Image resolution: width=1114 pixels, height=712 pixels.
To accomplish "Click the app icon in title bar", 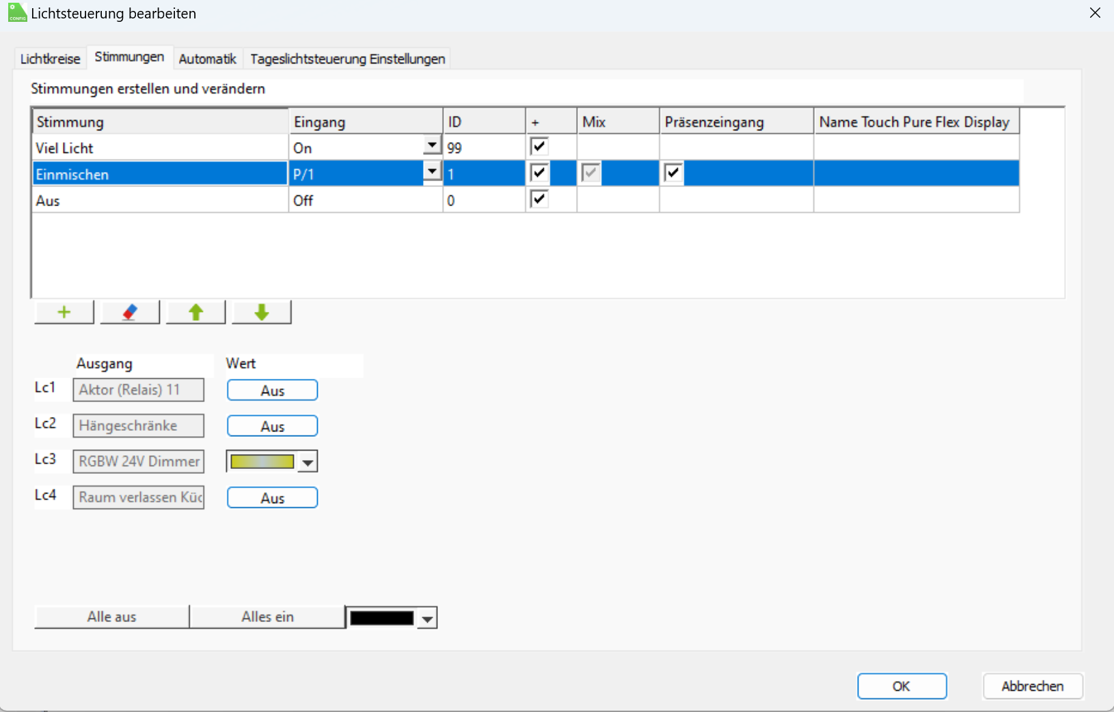I will coord(17,13).
